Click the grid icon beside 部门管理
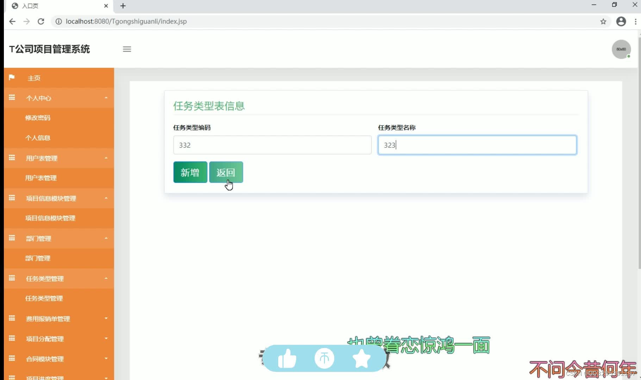The image size is (641, 380). pyautogui.click(x=12, y=238)
